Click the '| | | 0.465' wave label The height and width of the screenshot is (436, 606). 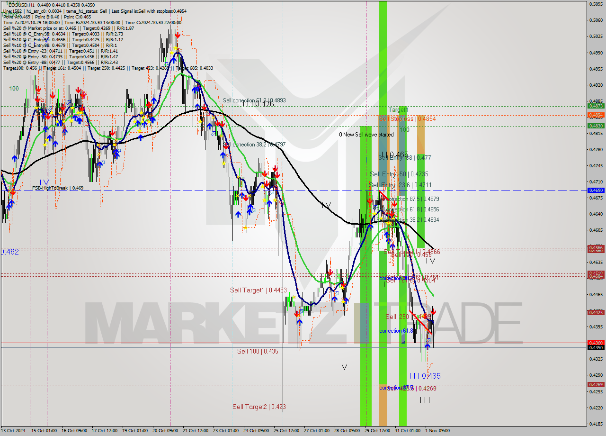pyautogui.click(x=392, y=154)
